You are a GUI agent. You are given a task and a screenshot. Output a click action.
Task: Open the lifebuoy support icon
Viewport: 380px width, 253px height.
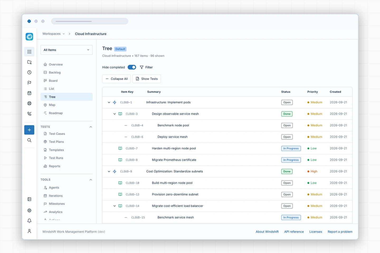click(29, 103)
